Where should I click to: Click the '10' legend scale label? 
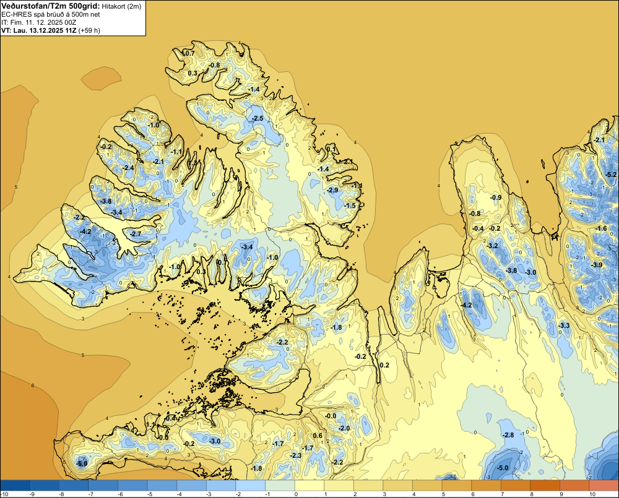click(592, 494)
